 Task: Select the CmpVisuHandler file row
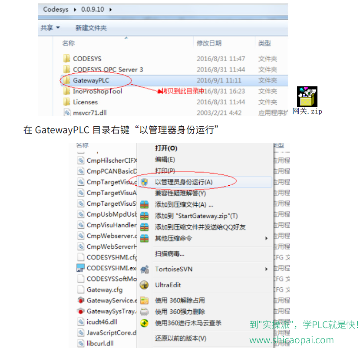[x=107, y=225]
